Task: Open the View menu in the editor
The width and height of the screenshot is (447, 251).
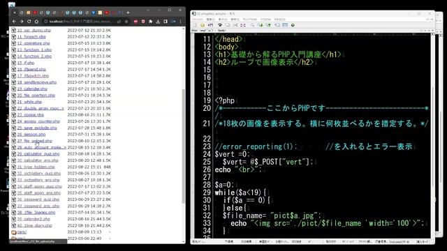Action: (x=223, y=19)
